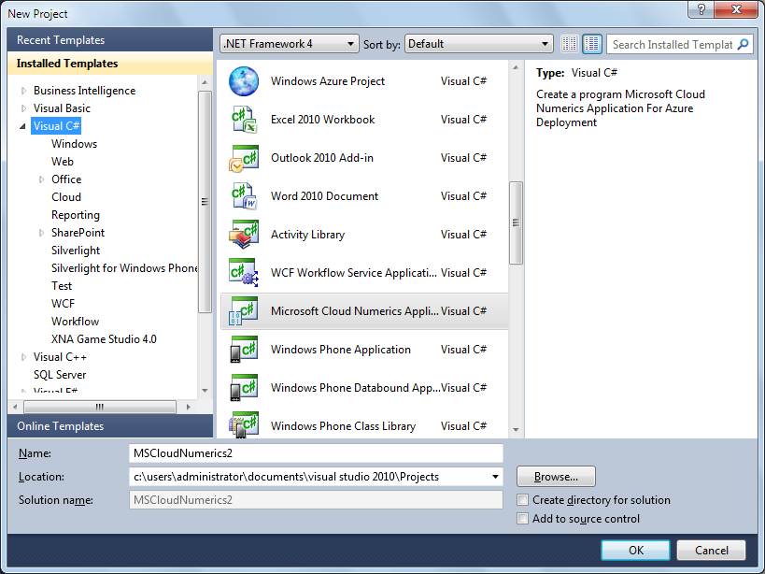Screen dimensions: 765x574
Task: Expand the SharePoint subnode
Action: 41,233
